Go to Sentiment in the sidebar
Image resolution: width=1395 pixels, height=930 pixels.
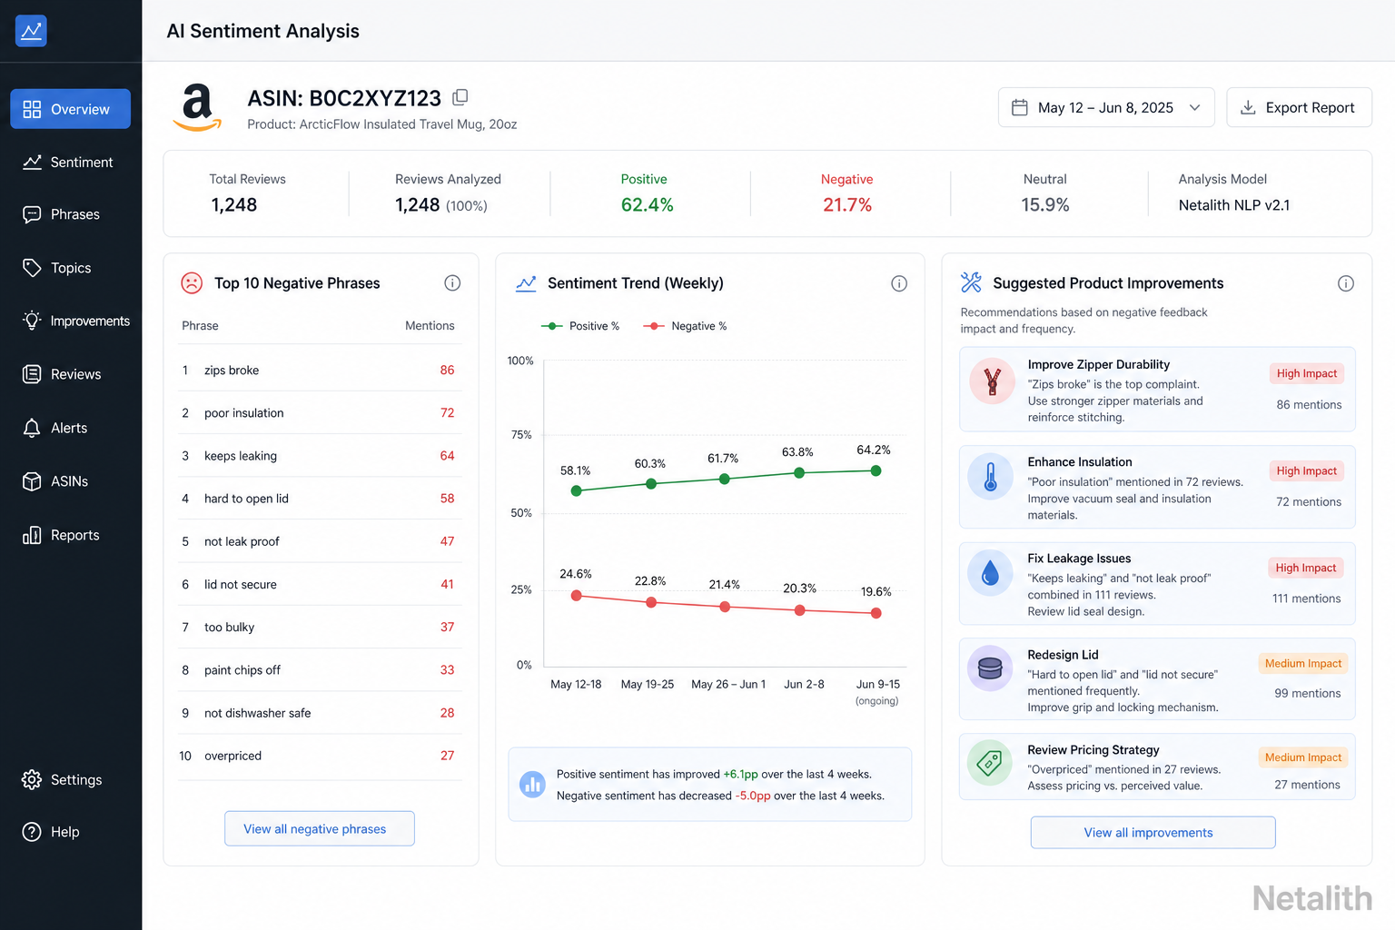coord(70,162)
